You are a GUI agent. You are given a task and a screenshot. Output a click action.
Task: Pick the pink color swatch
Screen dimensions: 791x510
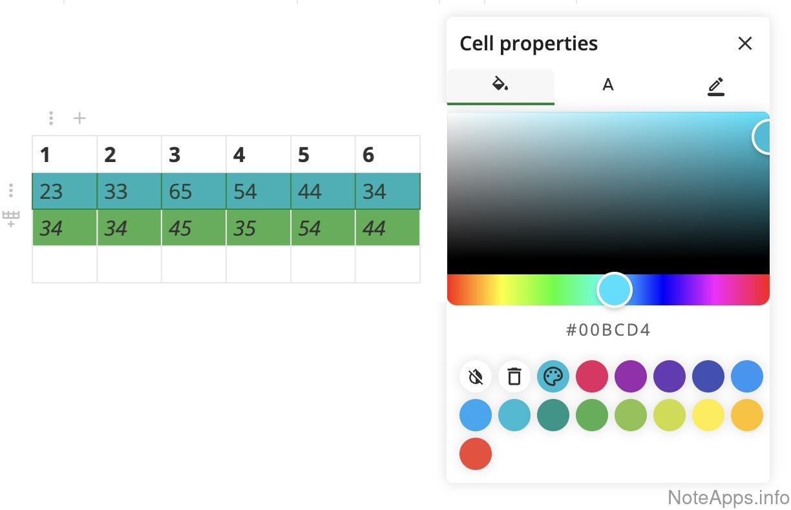coord(592,376)
